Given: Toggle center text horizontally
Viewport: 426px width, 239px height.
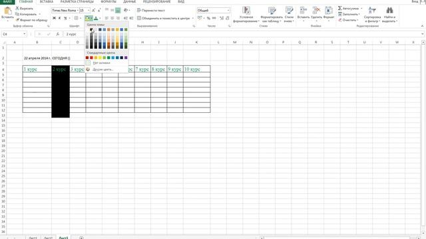Looking at the screenshot, I should click(112, 18).
